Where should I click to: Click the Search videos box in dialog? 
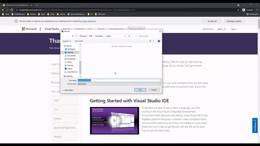(147, 36)
